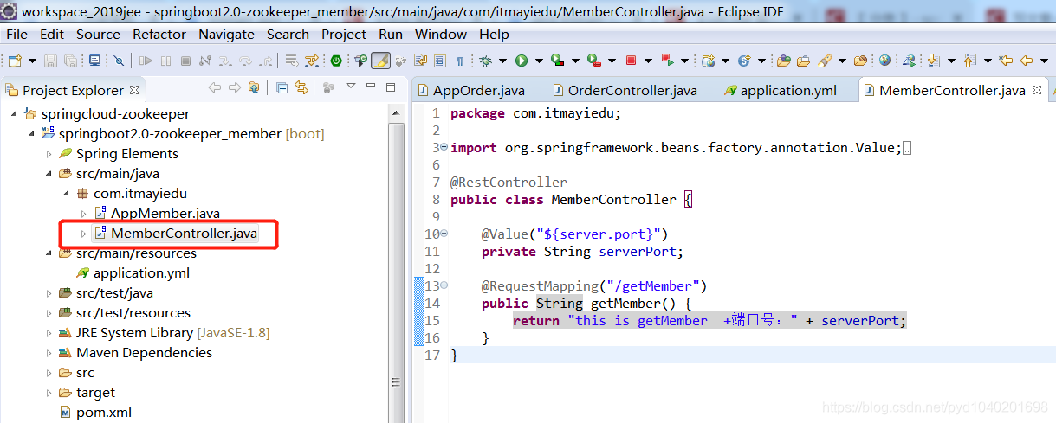Click the Last Edit Location icon
Image resolution: width=1056 pixels, height=423 pixels.
(x=1005, y=61)
